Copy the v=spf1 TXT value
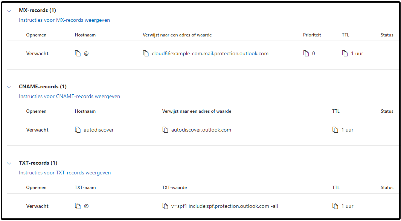401x221 pixels. [165, 206]
